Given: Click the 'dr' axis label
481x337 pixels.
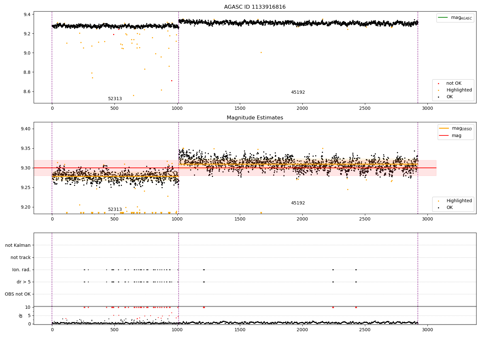Looking at the screenshot, I should (x=21, y=315).
